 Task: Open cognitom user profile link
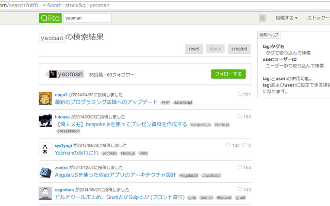click(64, 190)
